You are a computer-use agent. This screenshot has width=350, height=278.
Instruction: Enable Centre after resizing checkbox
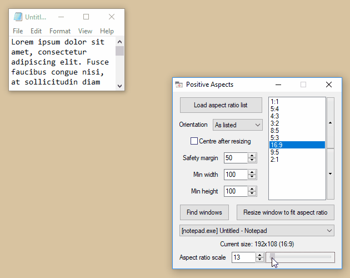point(194,141)
